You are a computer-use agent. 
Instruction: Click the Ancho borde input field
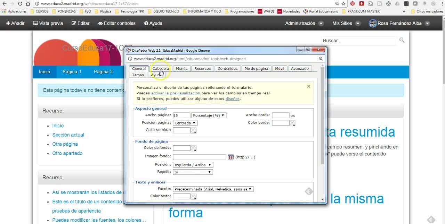[281, 115]
